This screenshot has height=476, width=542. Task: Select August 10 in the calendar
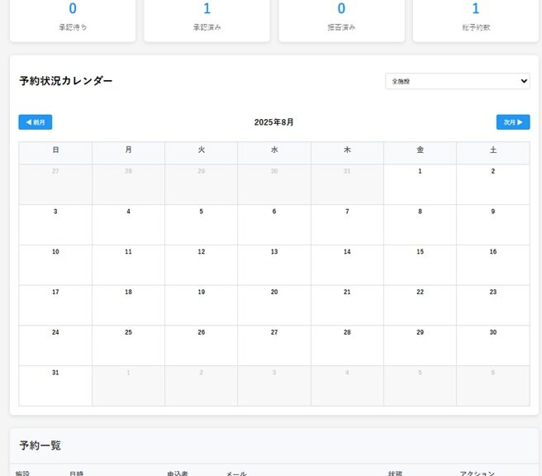(55, 265)
